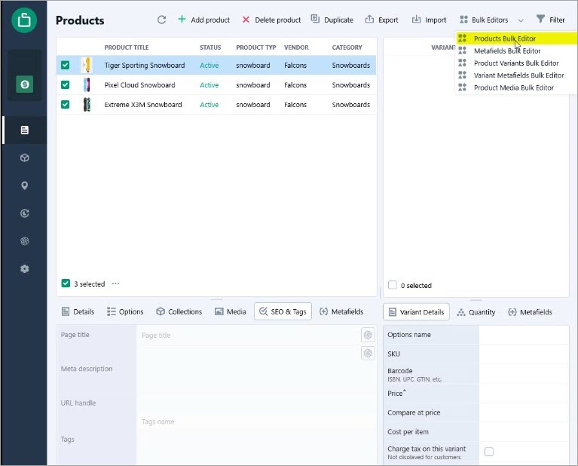Choose Products Bulk Editor from menu
This screenshot has height=466, width=578.
pyautogui.click(x=516, y=38)
